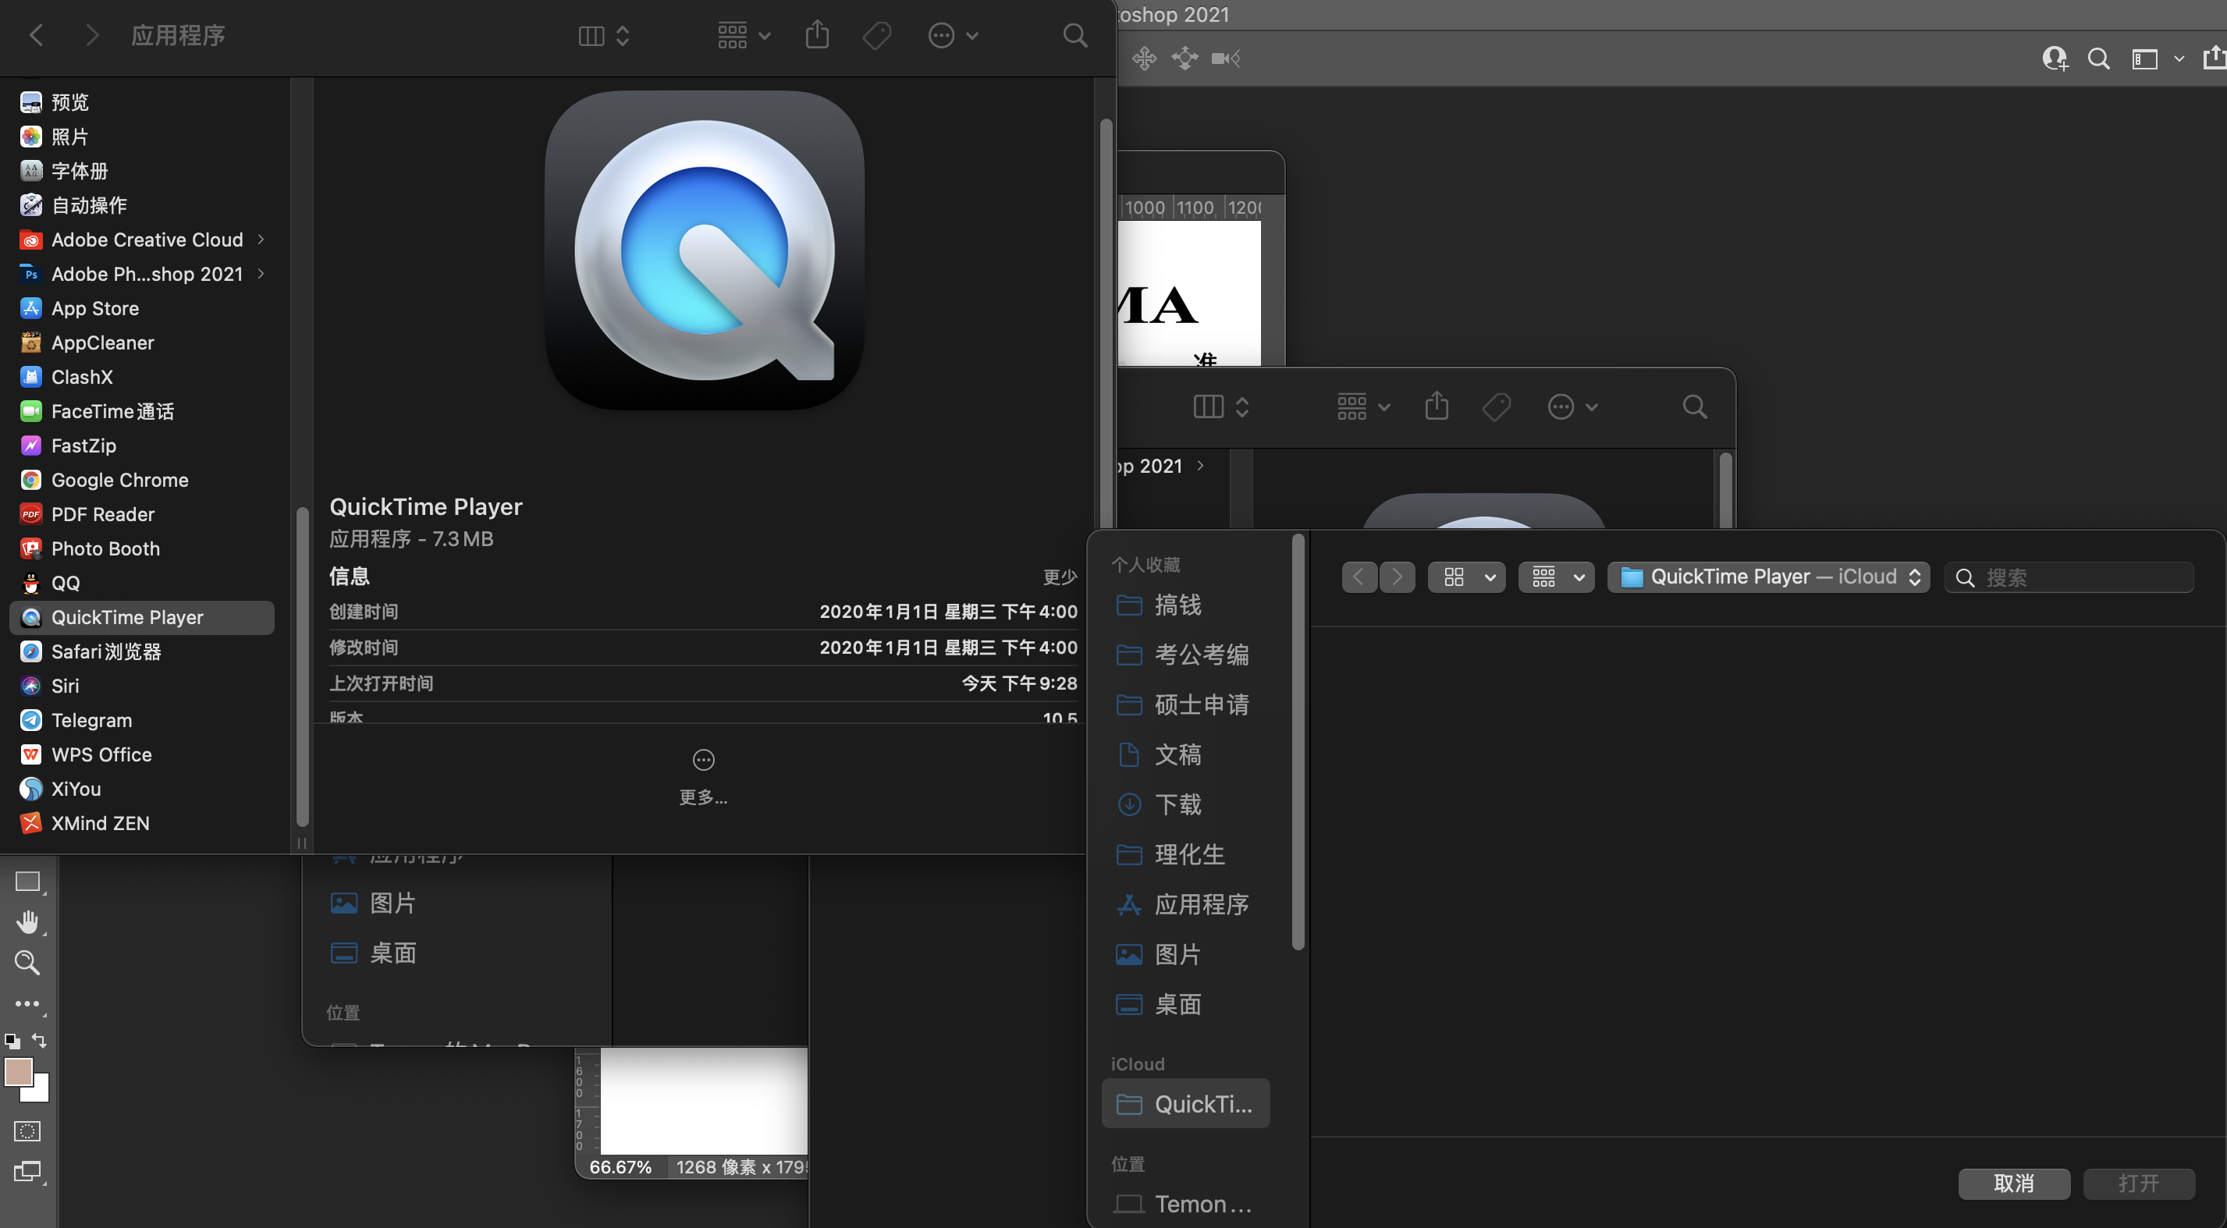Click the foreground color swatch
Screen dimensions: 2227x1228
(18, 1073)
